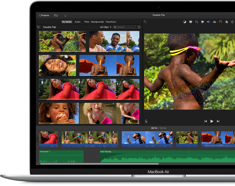This screenshot has width=235, height=186.
Task: Open the clip filter and effects tool
Action: [x=226, y=22]
